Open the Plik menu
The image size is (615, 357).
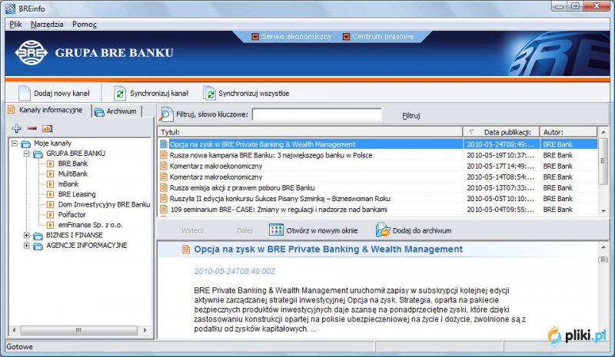tap(15, 25)
